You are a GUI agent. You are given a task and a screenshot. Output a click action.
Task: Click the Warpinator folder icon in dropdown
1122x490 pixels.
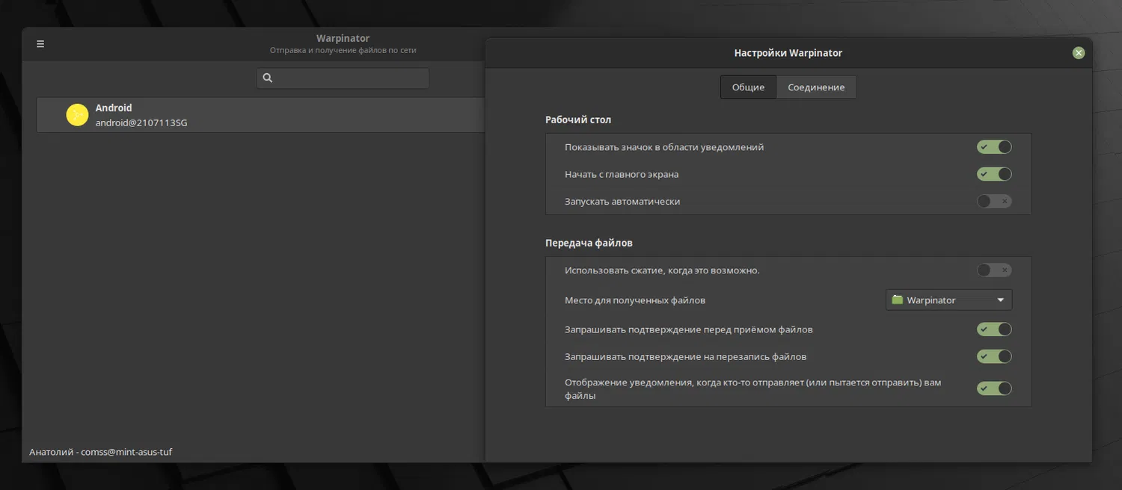tap(898, 300)
